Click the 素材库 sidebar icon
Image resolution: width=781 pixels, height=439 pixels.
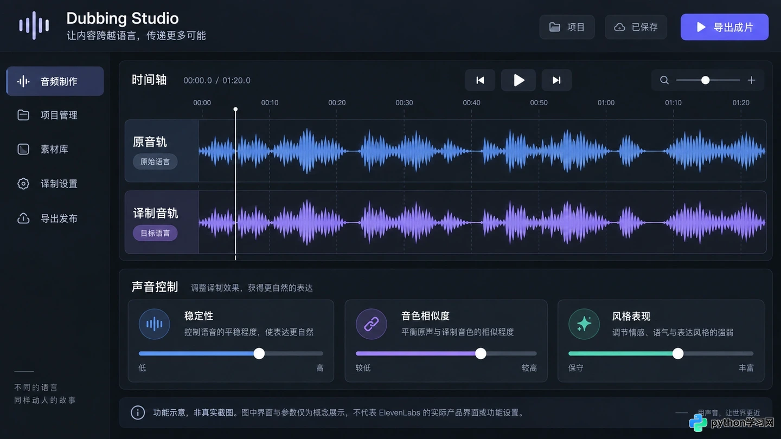click(x=23, y=149)
